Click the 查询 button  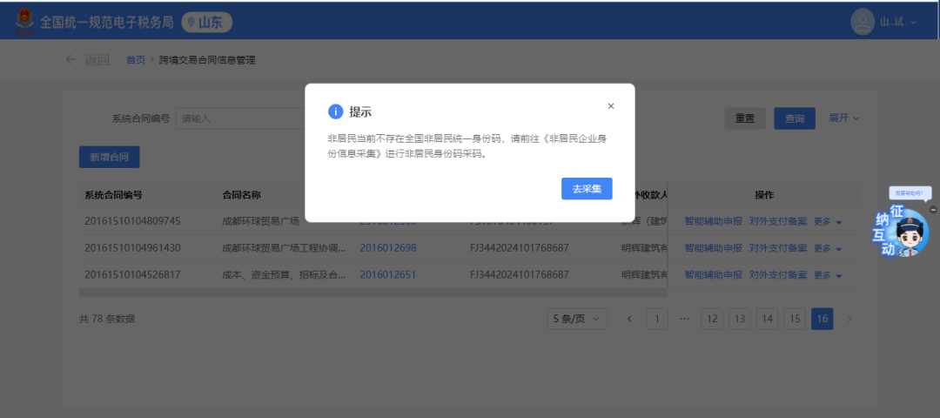click(795, 118)
